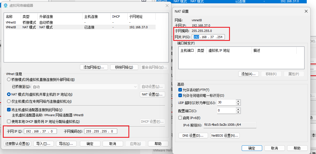Decrease UDP 超时 value with down arrow
This screenshot has height=154, width=316.
(238, 104)
